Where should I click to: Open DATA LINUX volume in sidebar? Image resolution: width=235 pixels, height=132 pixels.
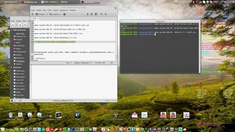[20, 89]
